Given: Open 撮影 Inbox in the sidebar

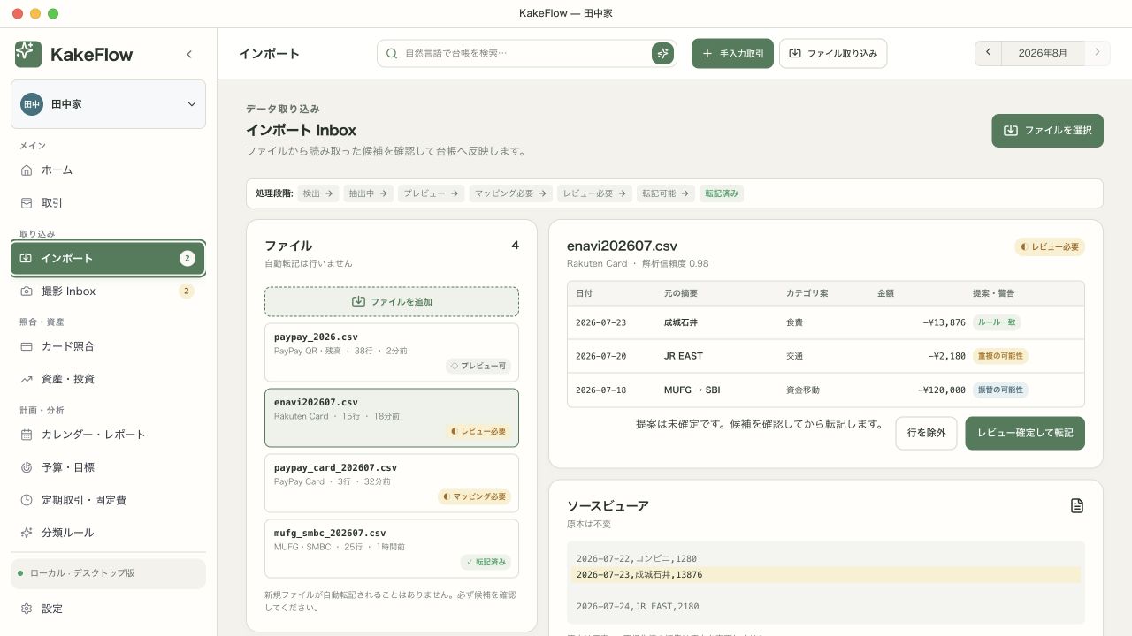Looking at the screenshot, I should coord(108,291).
